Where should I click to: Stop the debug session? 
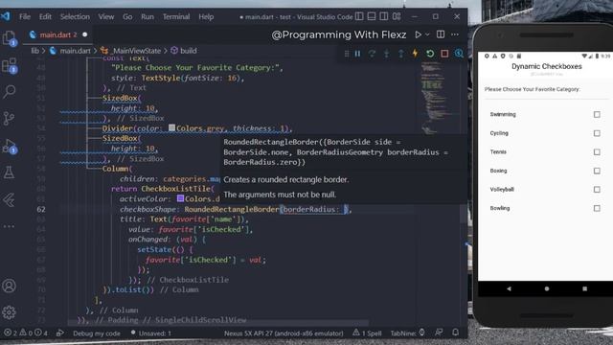point(444,54)
